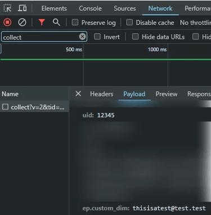Open the No throttling dropdown
Viewport: 211px width, 215px height.
(195, 23)
